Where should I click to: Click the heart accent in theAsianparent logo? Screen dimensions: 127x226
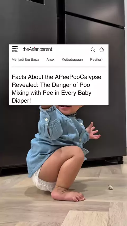34,47
